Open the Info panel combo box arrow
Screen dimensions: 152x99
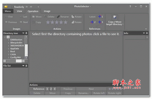[x=147, y=37]
